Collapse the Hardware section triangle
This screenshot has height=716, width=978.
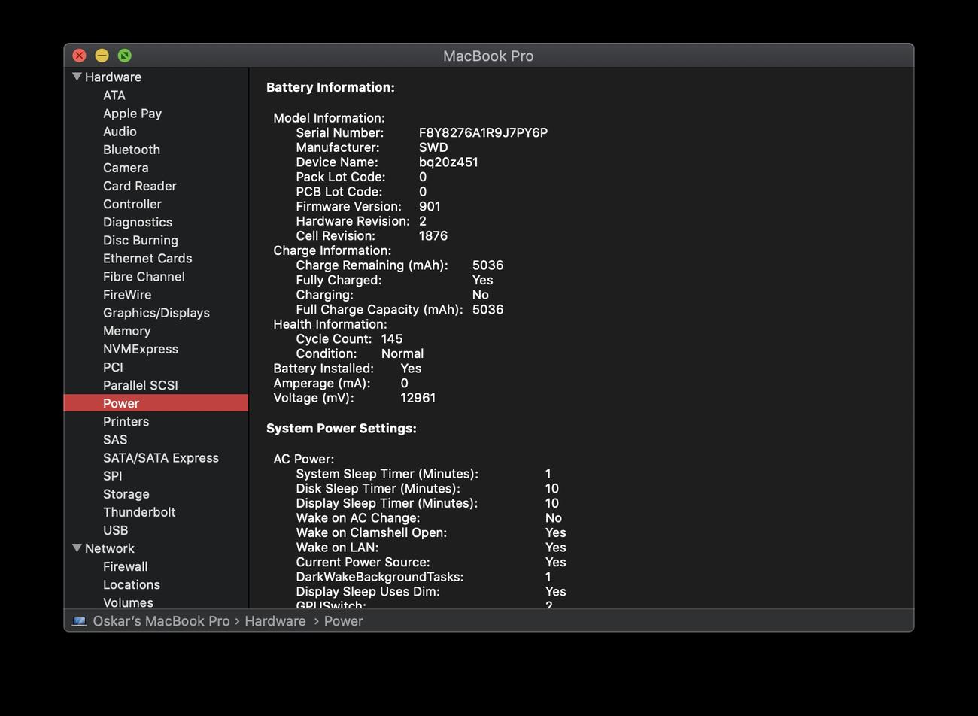(x=77, y=77)
